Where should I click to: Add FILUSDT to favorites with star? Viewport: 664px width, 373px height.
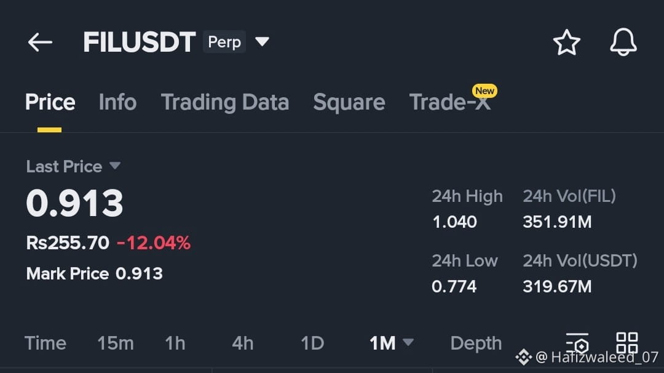tap(566, 42)
